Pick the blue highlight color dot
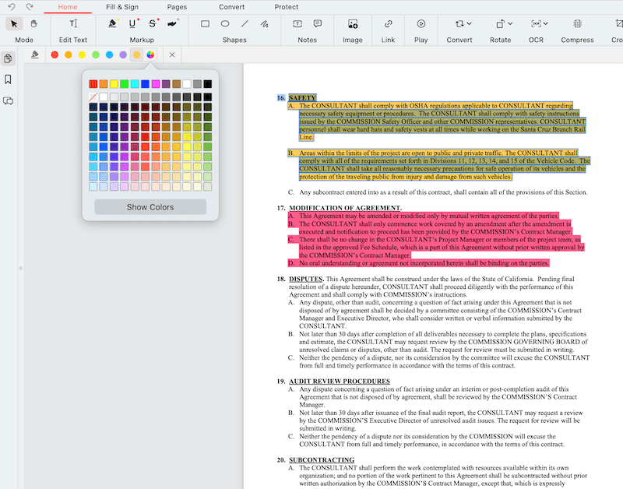623x489 pixels. point(109,55)
